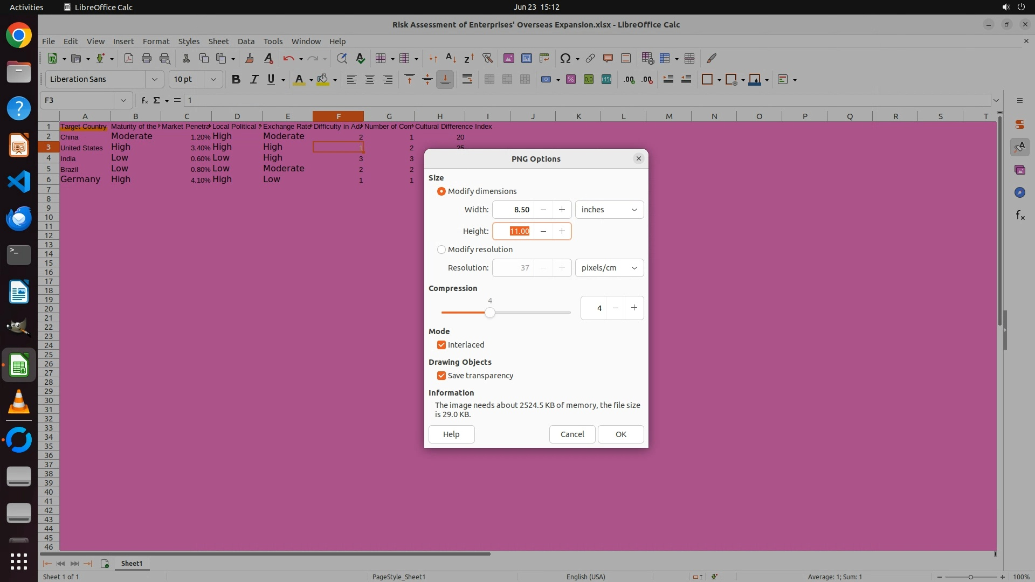Open the Functions sidebar panel icon

1020,216
